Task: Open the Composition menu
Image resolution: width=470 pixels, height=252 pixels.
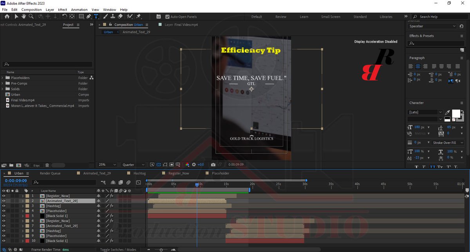Action: point(31,9)
